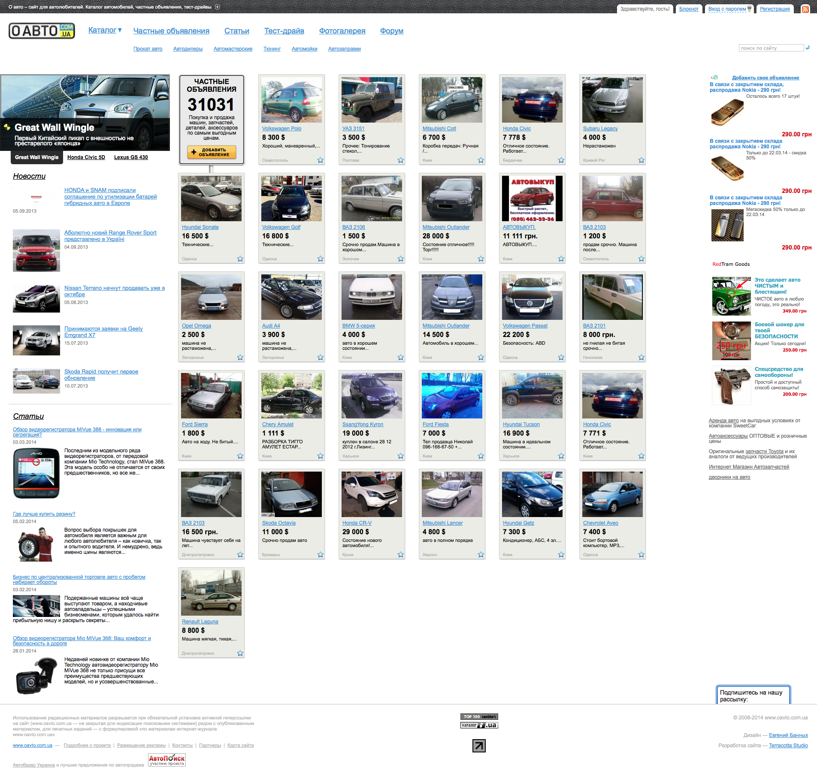Toggle favorite star on Chevrolet Aveo card

point(641,555)
